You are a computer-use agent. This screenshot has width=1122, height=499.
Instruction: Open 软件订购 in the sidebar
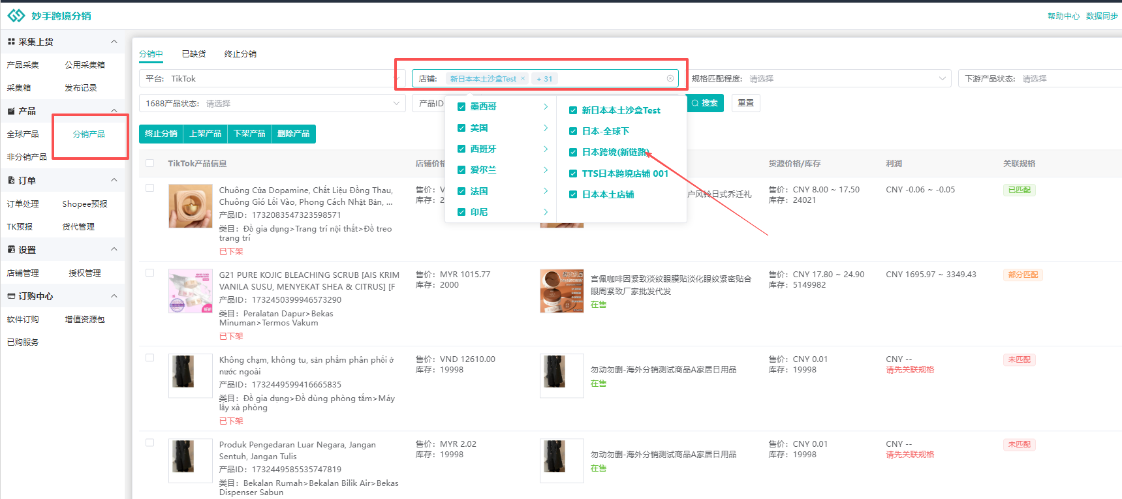click(x=23, y=319)
